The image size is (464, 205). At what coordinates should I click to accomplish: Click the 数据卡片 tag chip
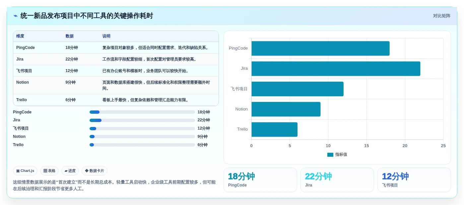pos(95,171)
